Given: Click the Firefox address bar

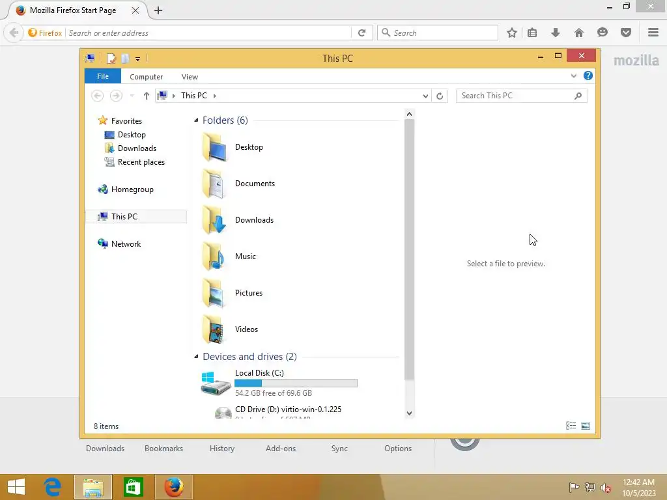Looking at the screenshot, I should click(x=208, y=33).
